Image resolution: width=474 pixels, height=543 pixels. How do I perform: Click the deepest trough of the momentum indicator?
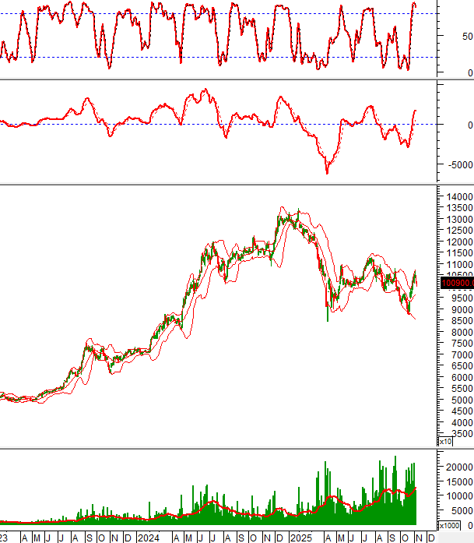tap(327, 172)
